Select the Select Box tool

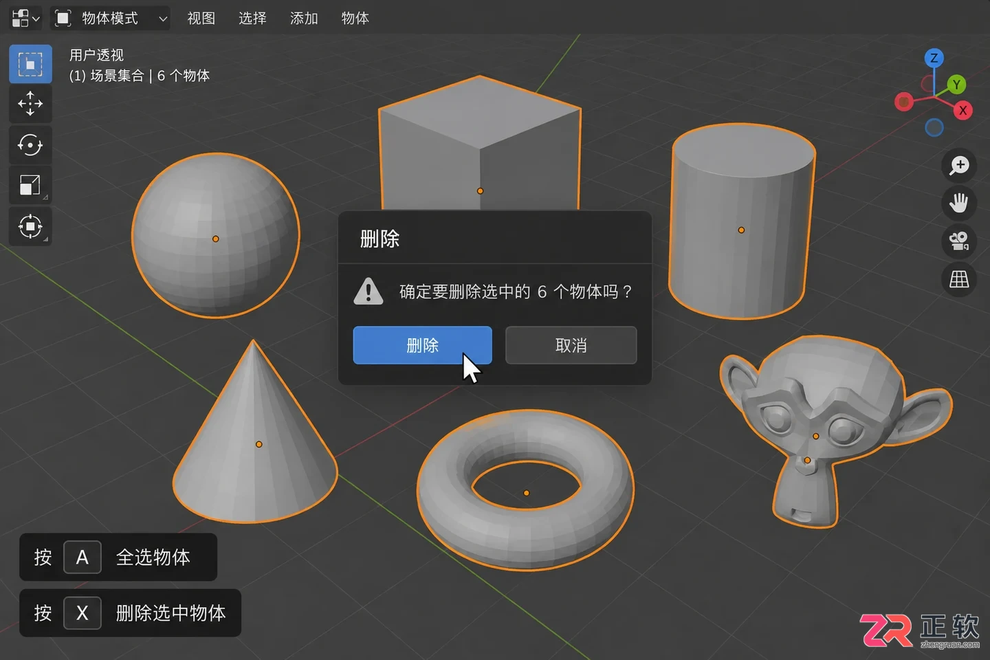click(30, 64)
